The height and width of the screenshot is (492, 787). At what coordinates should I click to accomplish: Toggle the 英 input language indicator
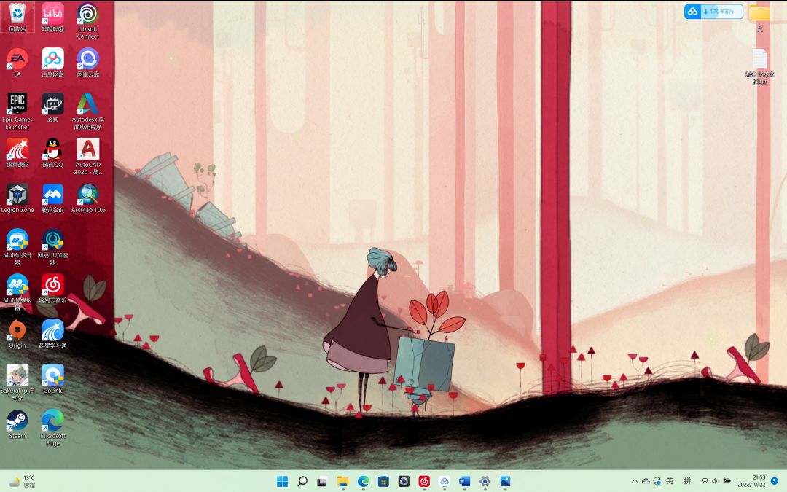pyautogui.click(x=670, y=481)
